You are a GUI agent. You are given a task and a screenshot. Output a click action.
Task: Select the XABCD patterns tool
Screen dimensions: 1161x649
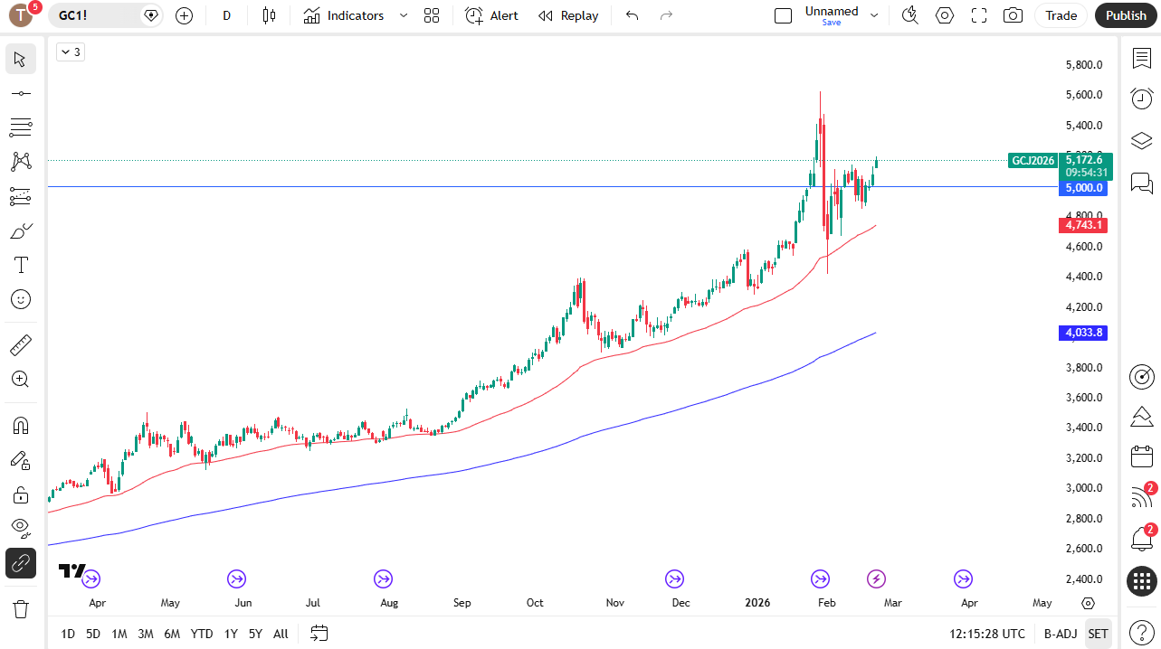pyautogui.click(x=20, y=162)
